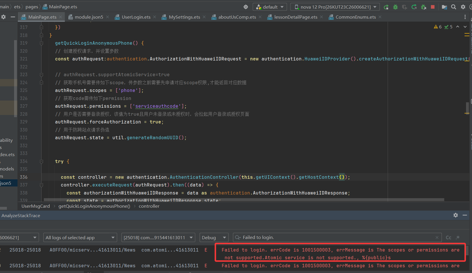This screenshot has width=472, height=273.
Task: Open the Debug log level dropdown
Action: click(x=214, y=237)
